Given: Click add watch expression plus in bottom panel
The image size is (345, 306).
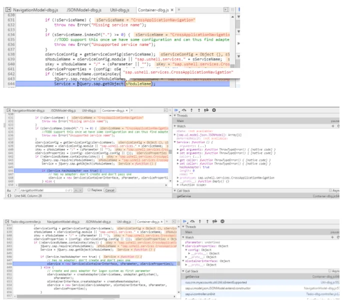Looking at the screenshot, I should [x=333, y=237].
